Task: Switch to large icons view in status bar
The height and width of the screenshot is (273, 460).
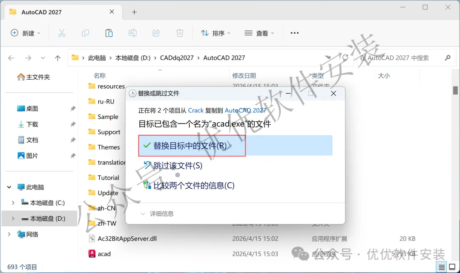Action: (x=452, y=267)
